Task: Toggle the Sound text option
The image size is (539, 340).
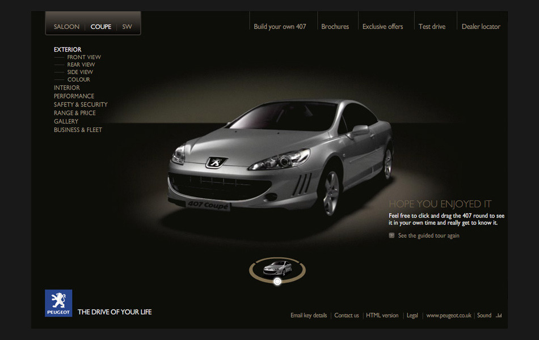Action: click(x=484, y=315)
